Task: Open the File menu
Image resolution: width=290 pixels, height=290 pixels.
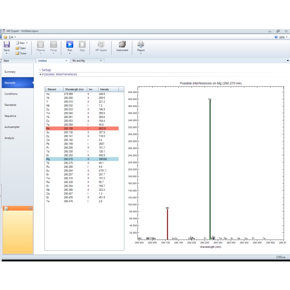Action: [10, 37]
